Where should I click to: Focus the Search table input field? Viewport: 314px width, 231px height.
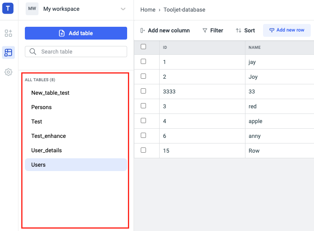tap(80, 52)
